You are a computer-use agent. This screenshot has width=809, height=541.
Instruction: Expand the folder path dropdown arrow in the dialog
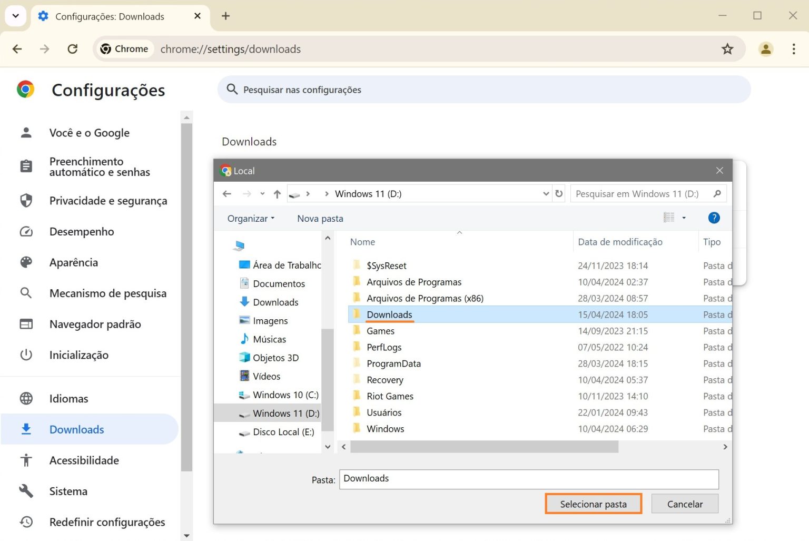[x=546, y=193]
